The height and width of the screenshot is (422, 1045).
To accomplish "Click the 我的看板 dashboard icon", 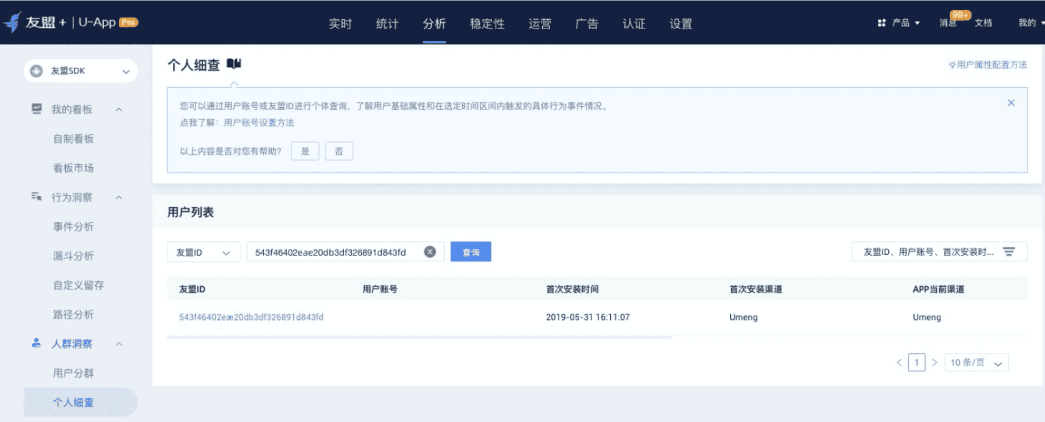I will click(37, 109).
